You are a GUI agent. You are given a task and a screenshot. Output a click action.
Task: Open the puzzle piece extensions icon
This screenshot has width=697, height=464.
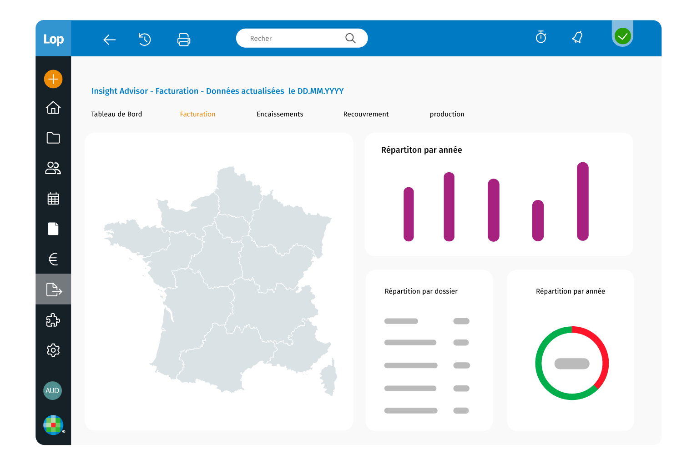click(53, 320)
